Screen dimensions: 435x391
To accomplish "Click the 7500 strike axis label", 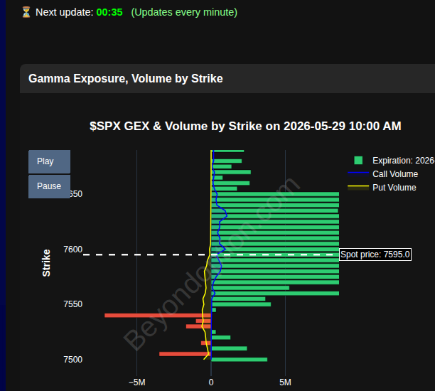I will coord(73,360).
